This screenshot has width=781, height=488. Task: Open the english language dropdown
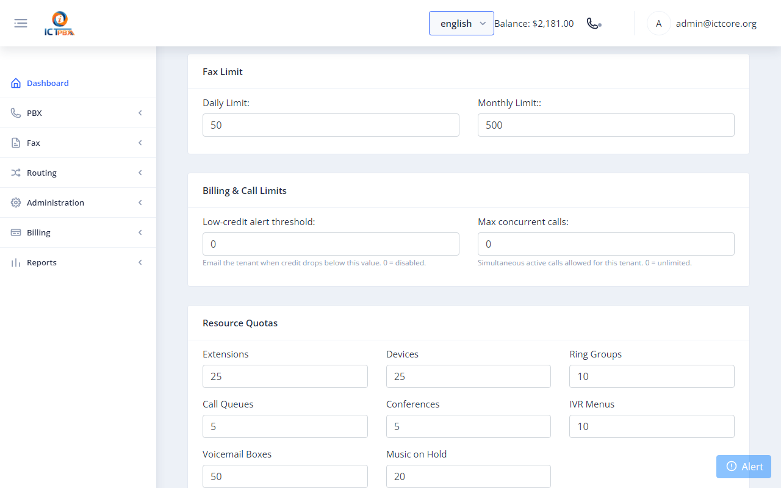(x=461, y=23)
